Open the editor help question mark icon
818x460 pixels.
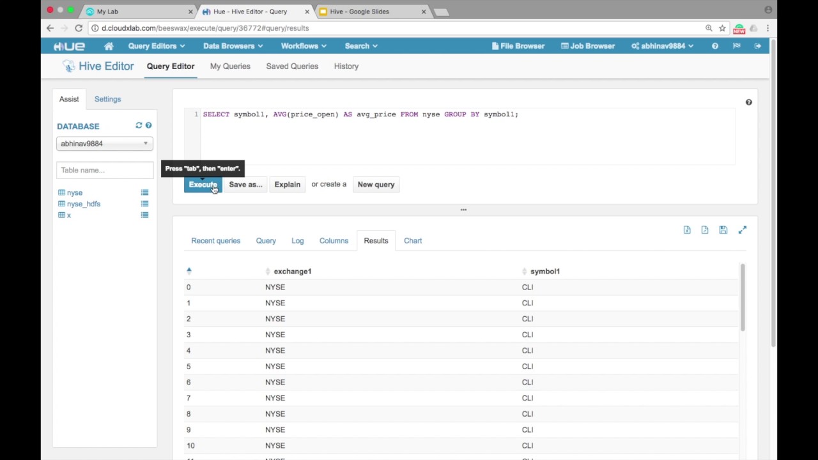(x=749, y=102)
